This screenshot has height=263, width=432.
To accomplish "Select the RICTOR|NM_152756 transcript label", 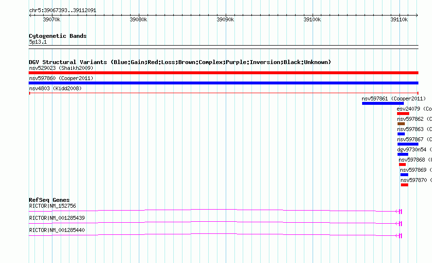I will 52,206.
